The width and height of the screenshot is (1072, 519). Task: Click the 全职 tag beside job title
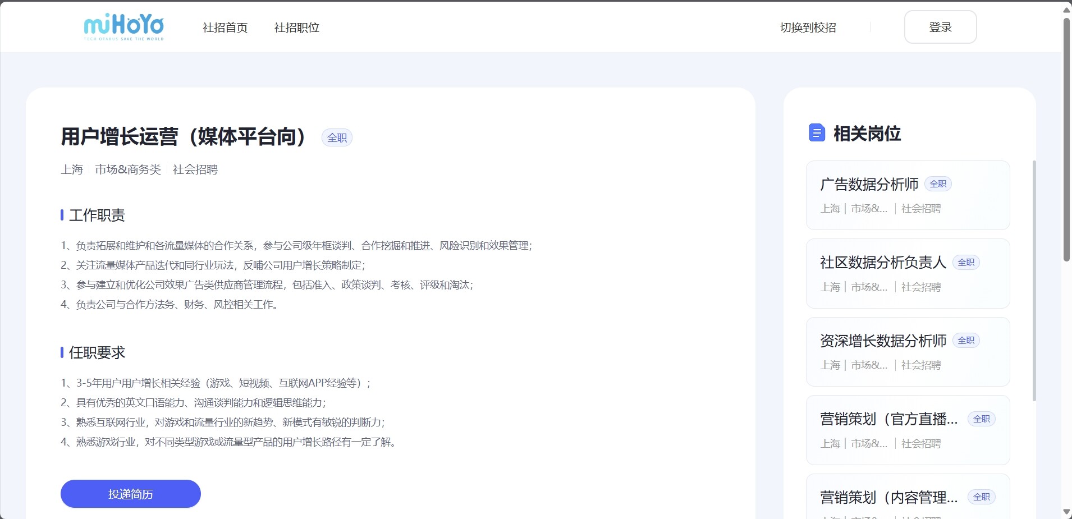coord(337,138)
